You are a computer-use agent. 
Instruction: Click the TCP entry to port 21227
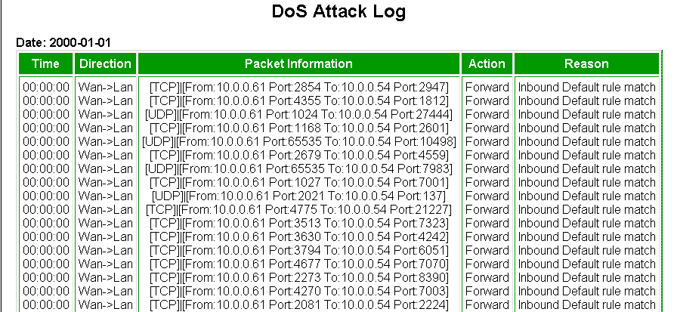point(298,209)
